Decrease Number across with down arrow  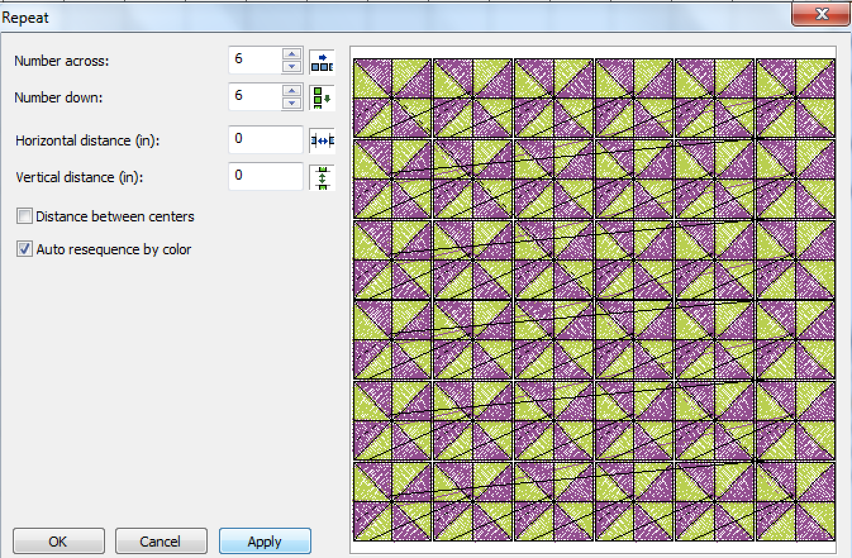click(291, 66)
